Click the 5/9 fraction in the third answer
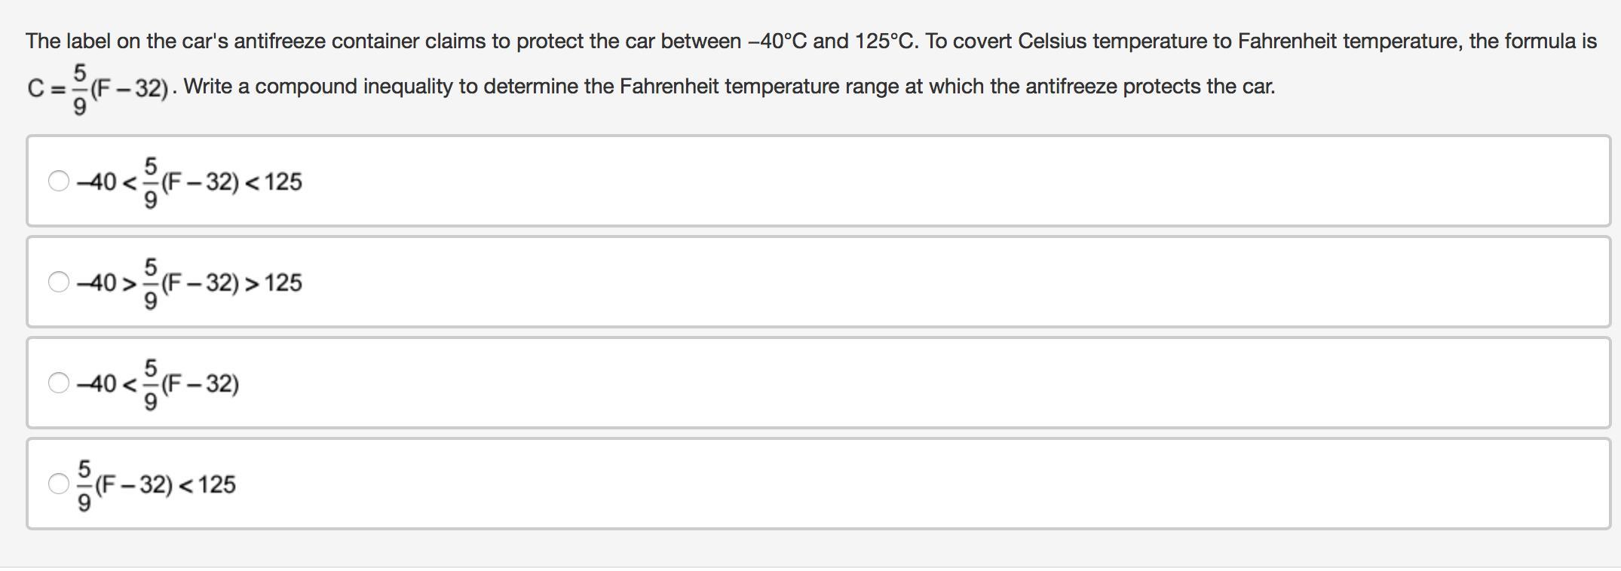The width and height of the screenshot is (1621, 571). (x=151, y=384)
